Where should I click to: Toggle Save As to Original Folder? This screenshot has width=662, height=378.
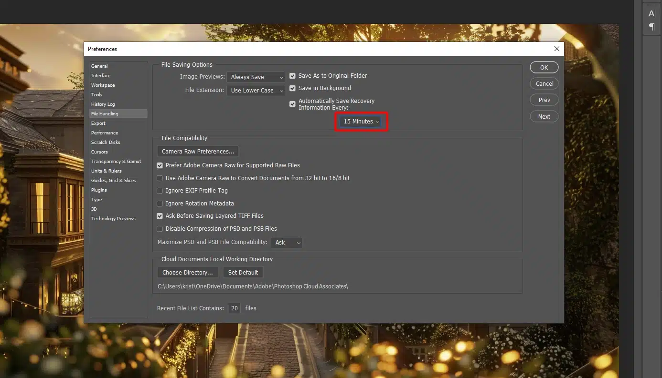tap(292, 76)
